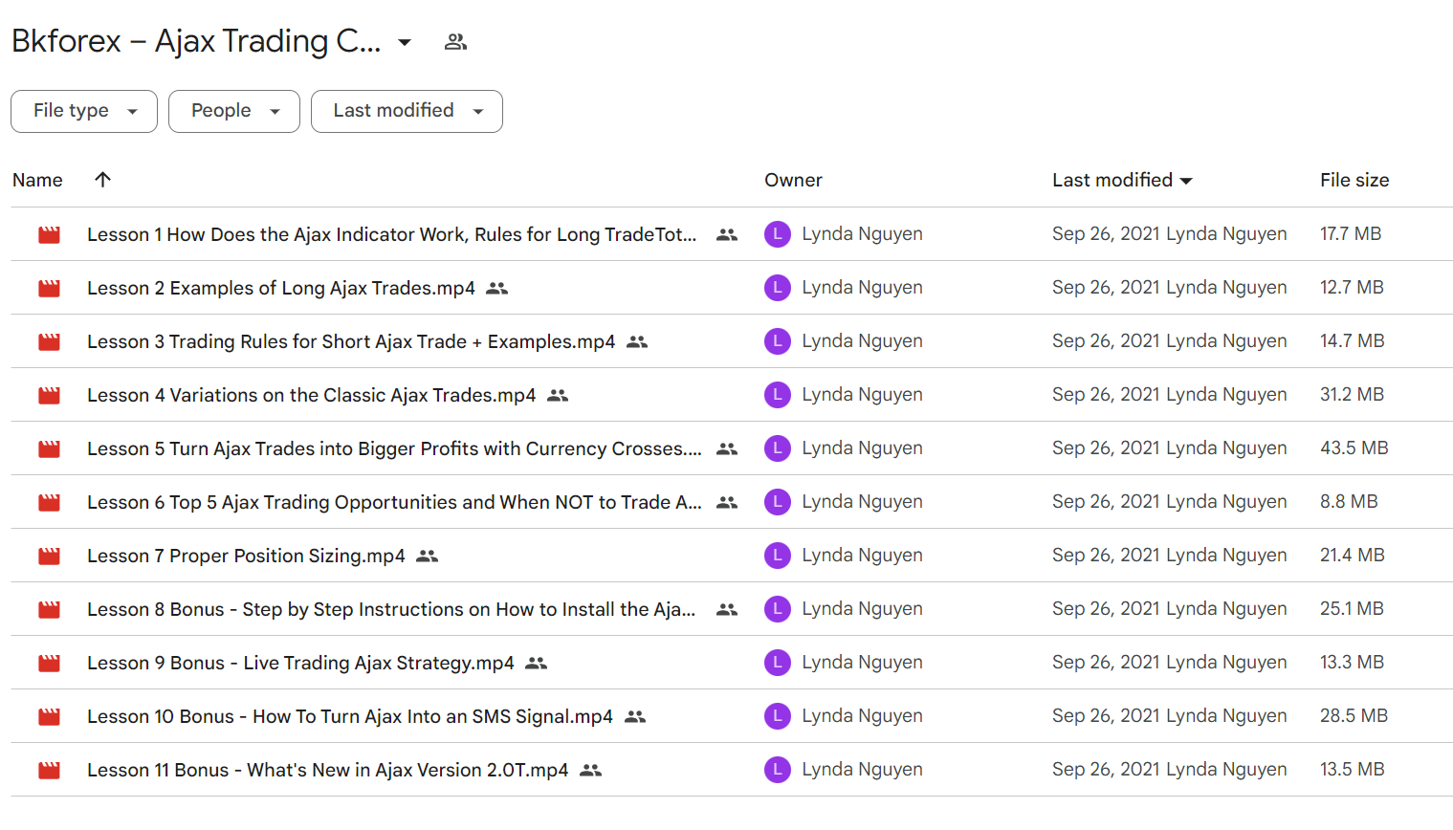
Task: Click the 21.4 MB file size value
Action: (1353, 556)
